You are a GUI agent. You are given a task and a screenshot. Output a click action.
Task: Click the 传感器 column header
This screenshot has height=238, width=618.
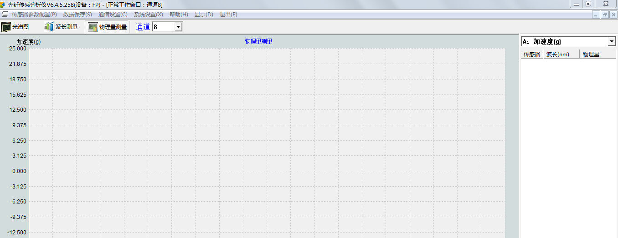tap(532, 55)
